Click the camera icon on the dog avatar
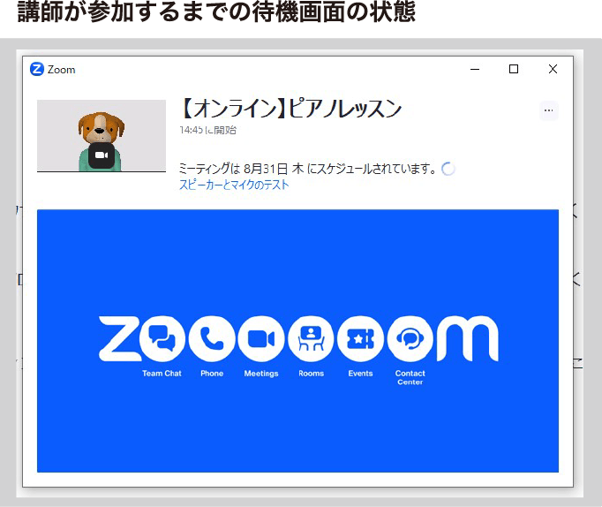602x507 pixels. [x=102, y=155]
